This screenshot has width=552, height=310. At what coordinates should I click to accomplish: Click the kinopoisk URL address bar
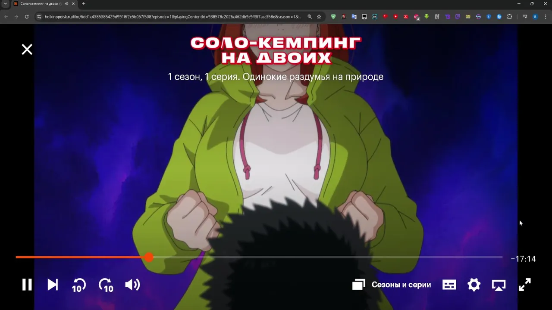coord(172,17)
